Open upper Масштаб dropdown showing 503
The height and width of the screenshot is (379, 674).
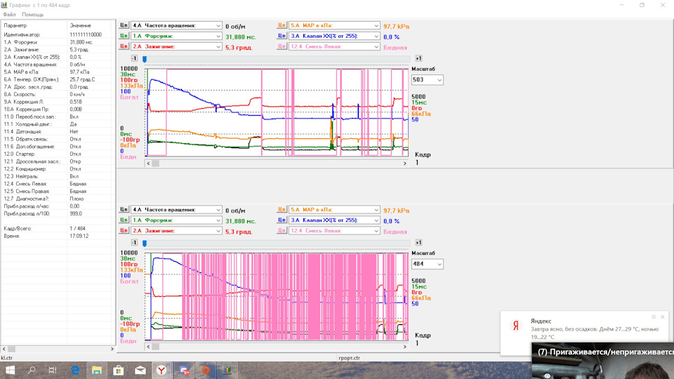(428, 80)
